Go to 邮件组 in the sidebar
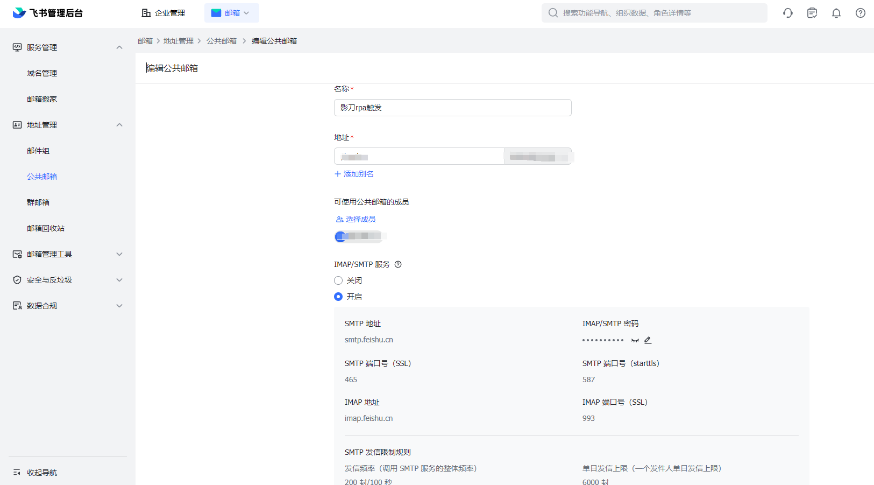 click(38, 151)
